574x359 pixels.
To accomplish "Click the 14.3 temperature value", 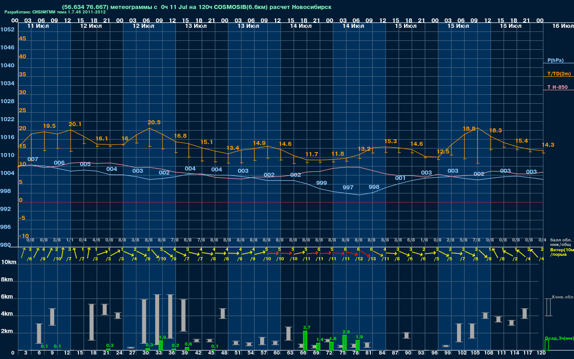I will coord(548,145).
